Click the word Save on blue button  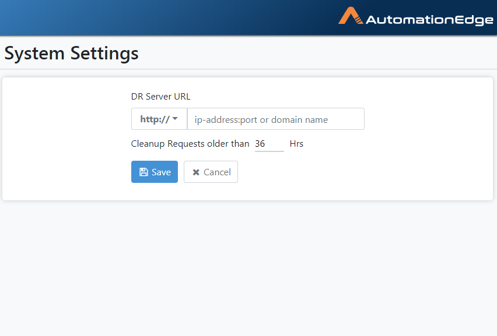161,172
